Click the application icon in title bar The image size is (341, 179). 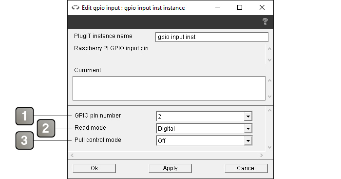pyautogui.click(x=75, y=8)
